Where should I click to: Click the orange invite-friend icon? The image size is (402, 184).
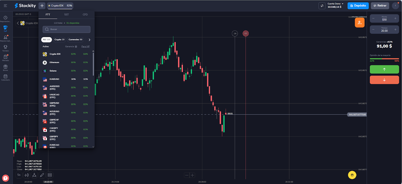coord(360,23)
